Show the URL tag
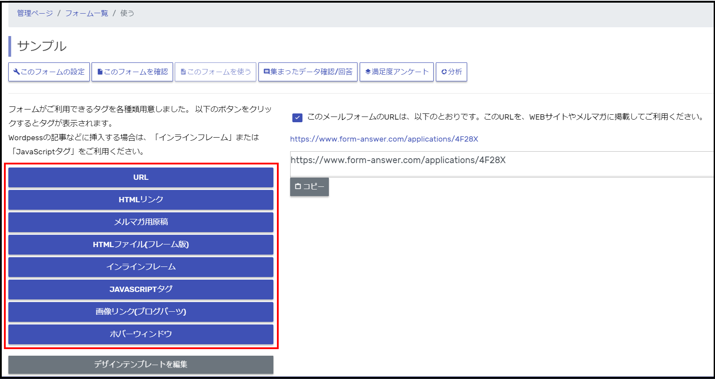 (141, 177)
